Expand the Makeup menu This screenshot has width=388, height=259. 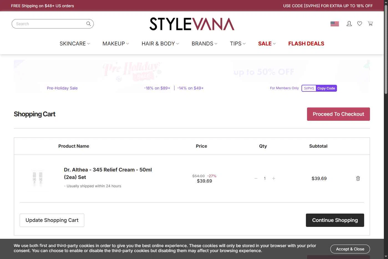(116, 44)
